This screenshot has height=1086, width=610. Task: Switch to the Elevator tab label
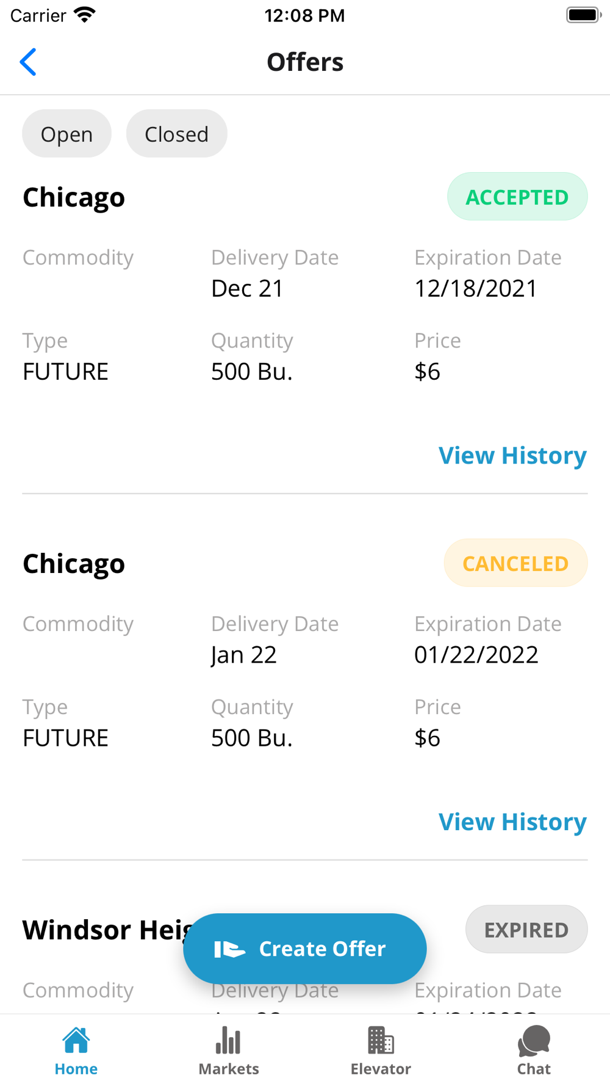point(381,1069)
